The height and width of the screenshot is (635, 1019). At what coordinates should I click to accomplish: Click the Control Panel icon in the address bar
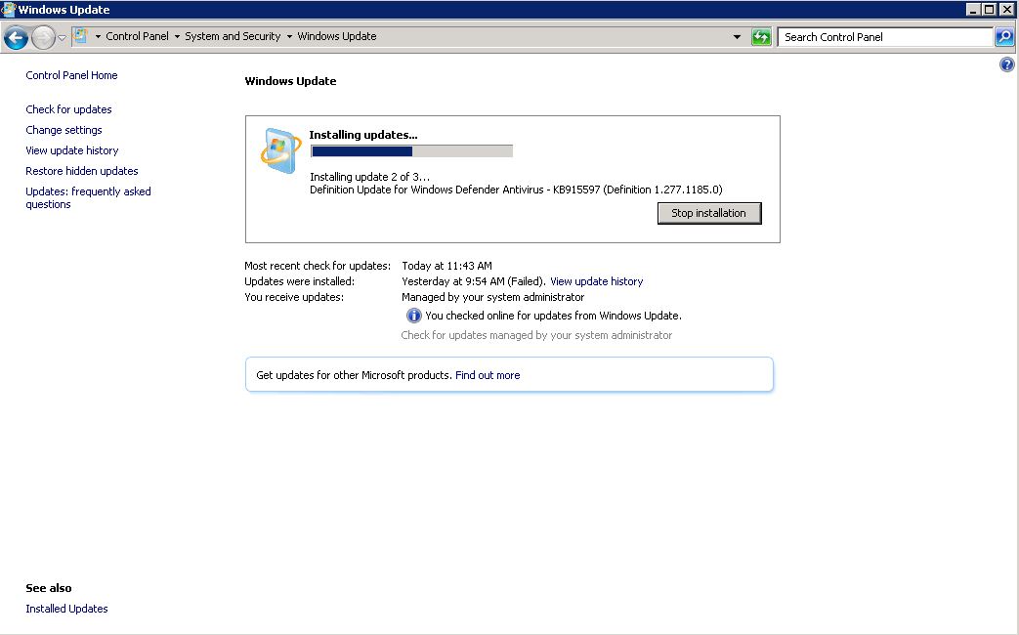tap(79, 35)
